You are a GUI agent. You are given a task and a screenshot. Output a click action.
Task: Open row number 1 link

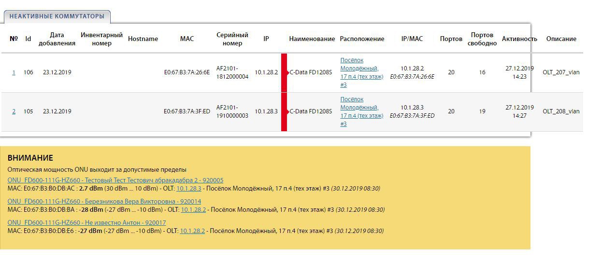click(14, 72)
